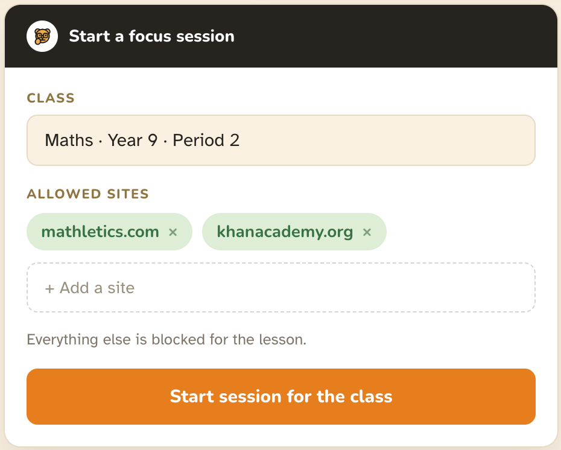Change the Maths · Year 9 · Period 2 class

(x=281, y=140)
